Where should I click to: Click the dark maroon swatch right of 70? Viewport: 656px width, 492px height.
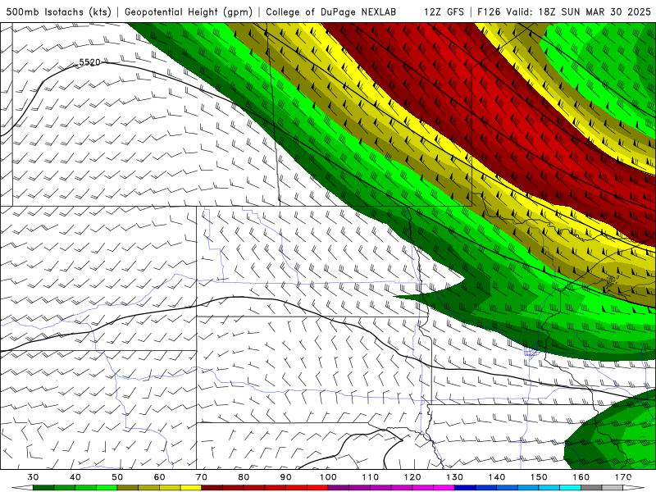[212, 488]
